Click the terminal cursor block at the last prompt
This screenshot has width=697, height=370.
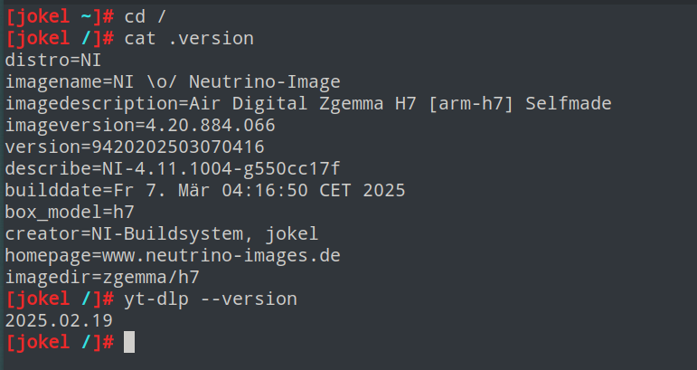[x=128, y=342]
